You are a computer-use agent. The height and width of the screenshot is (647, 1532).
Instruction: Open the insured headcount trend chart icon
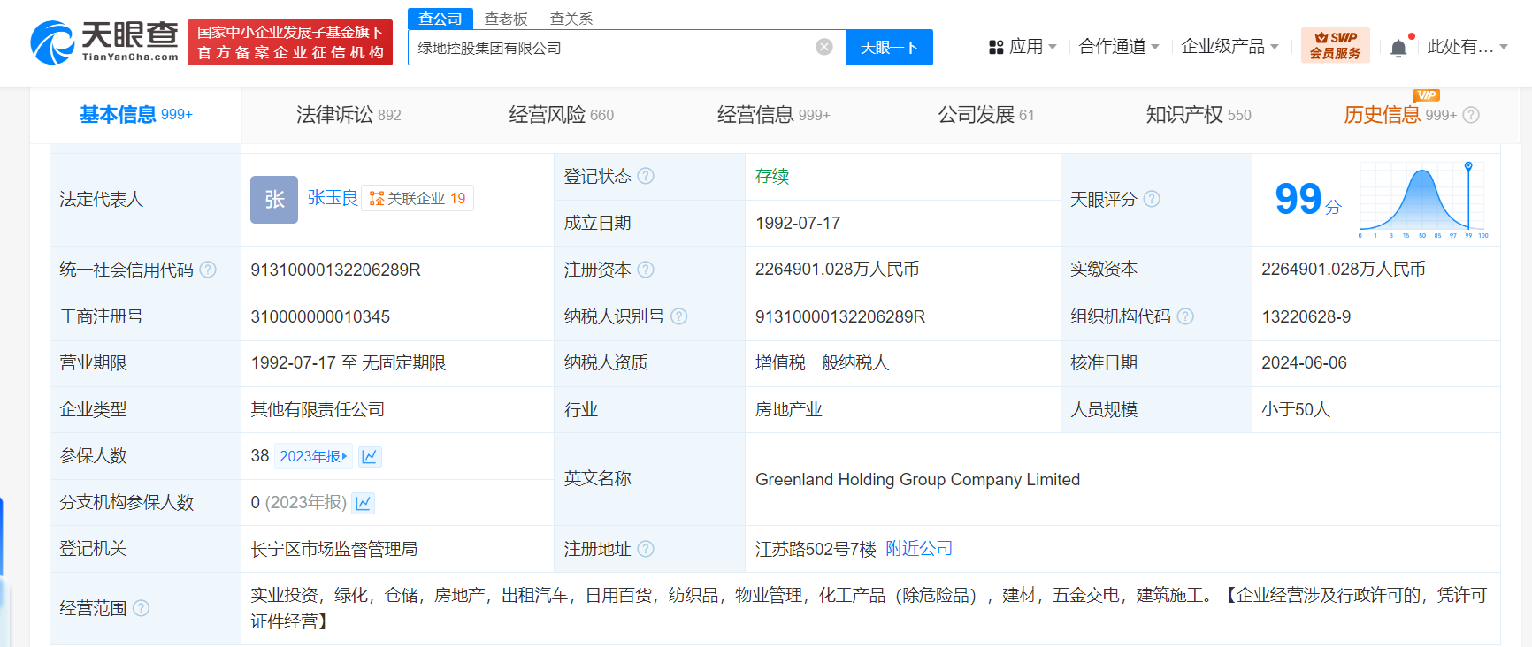[x=370, y=456]
